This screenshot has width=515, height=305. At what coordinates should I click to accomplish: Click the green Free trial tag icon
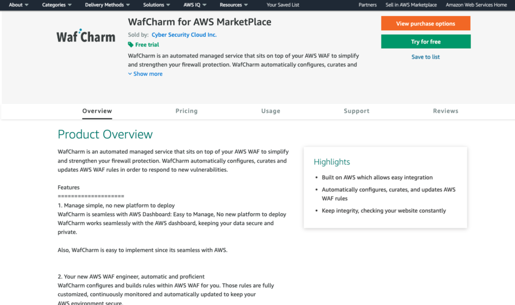click(130, 45)
